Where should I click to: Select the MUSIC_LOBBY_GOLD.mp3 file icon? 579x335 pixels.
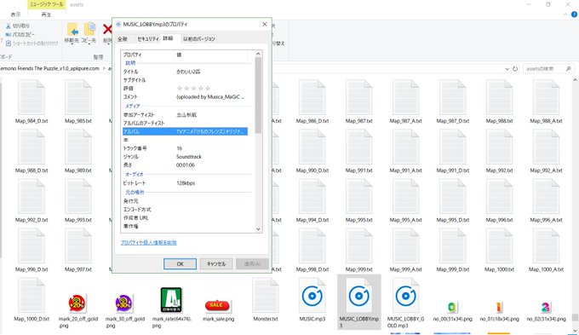pos(405,296)
